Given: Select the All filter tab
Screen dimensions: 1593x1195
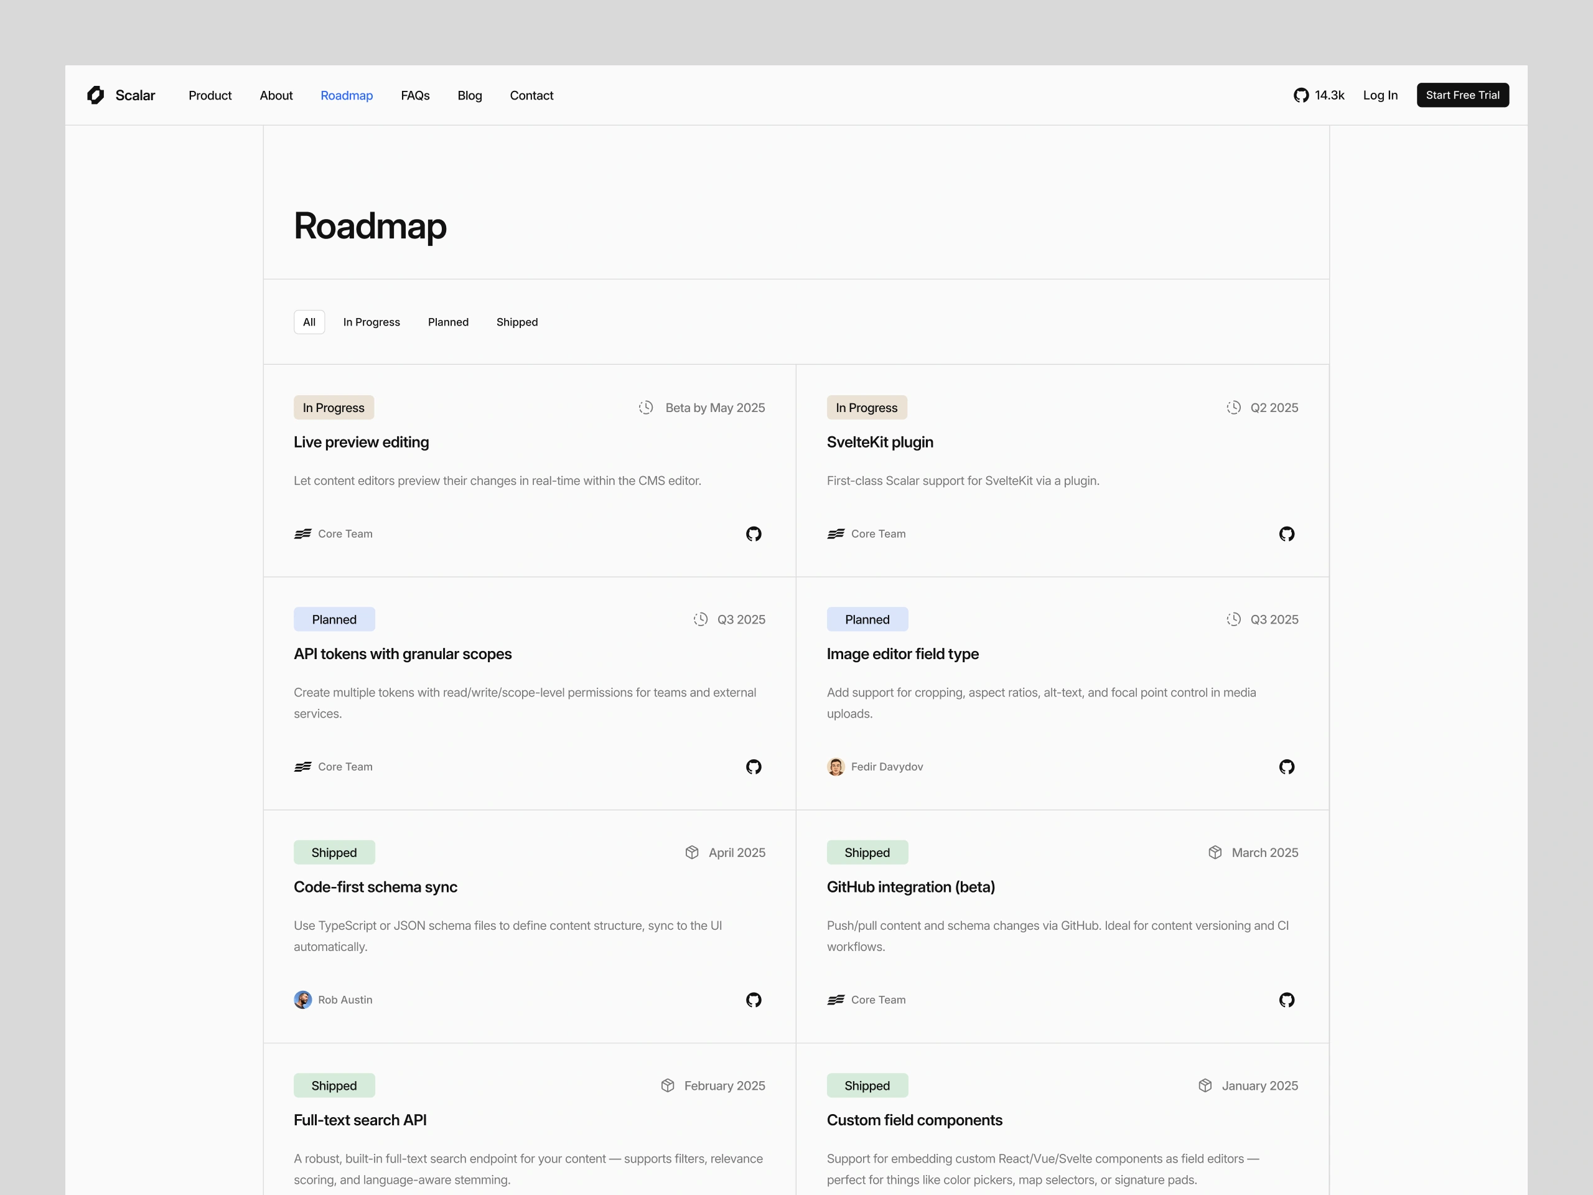Looking at the screenshot, I should point(309,322).
